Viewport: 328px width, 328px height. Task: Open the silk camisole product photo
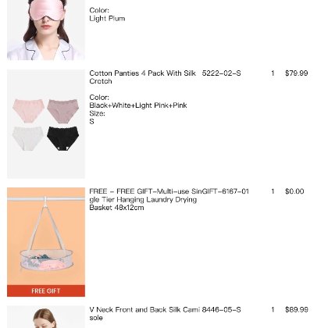[46, 317]
